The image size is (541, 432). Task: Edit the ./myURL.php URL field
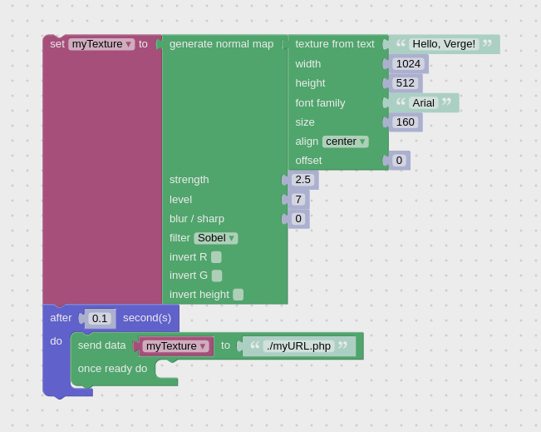[x=299, y=346]
